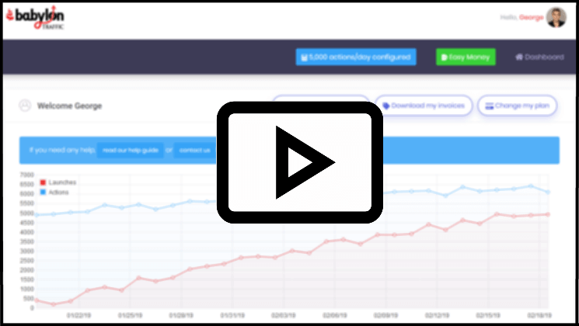Click the green Easy Money button
This screenshot has height=326, width=579.
click(x=466, y=57)
